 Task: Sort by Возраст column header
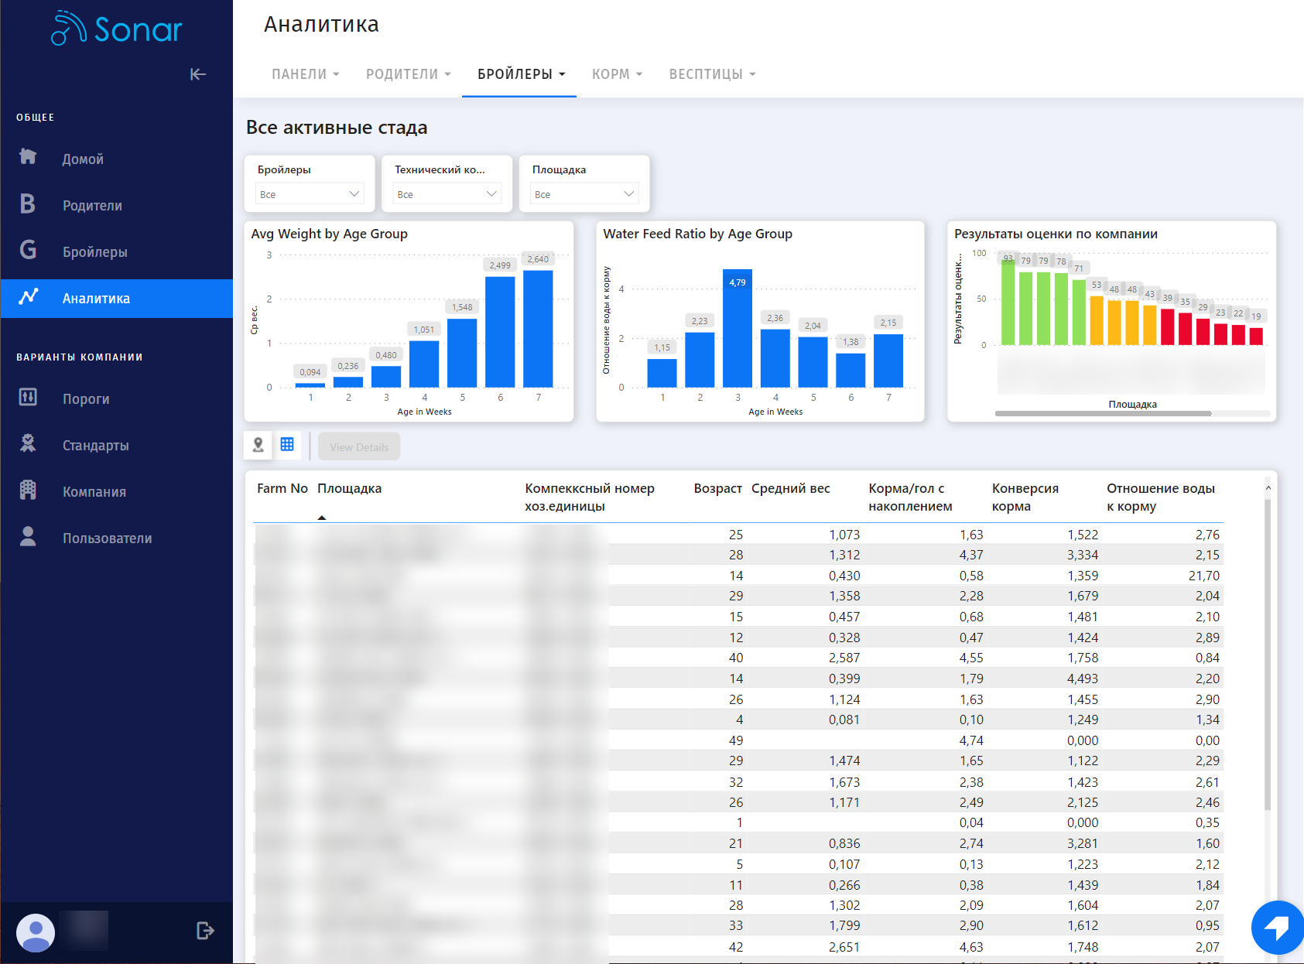pyautogui.click(x=717, y=488)
